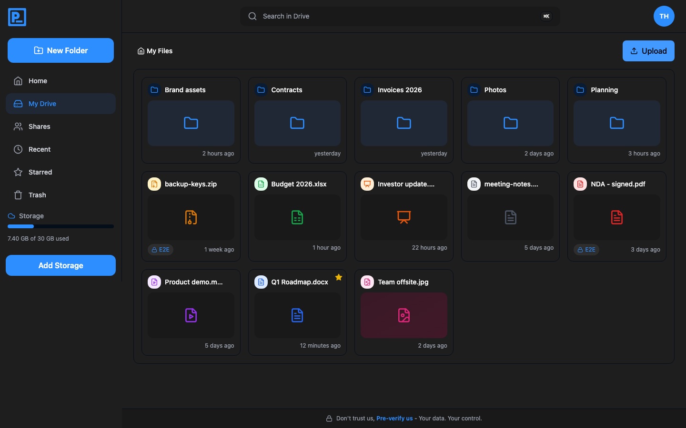Click the Investor update presentation icon
The image size is (686, 428).
pos(404,217)
